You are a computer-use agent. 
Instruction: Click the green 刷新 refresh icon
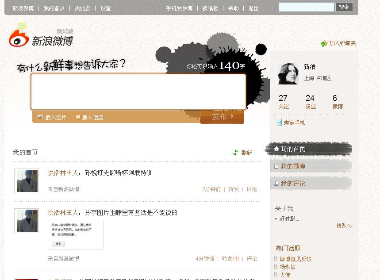[x=235, y=153]
